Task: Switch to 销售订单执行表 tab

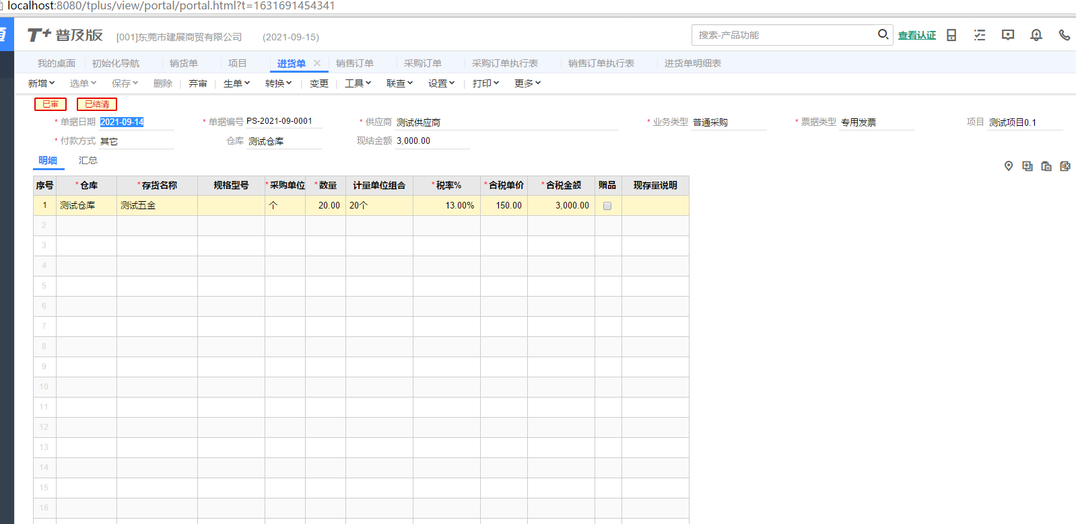Action: 601,63
